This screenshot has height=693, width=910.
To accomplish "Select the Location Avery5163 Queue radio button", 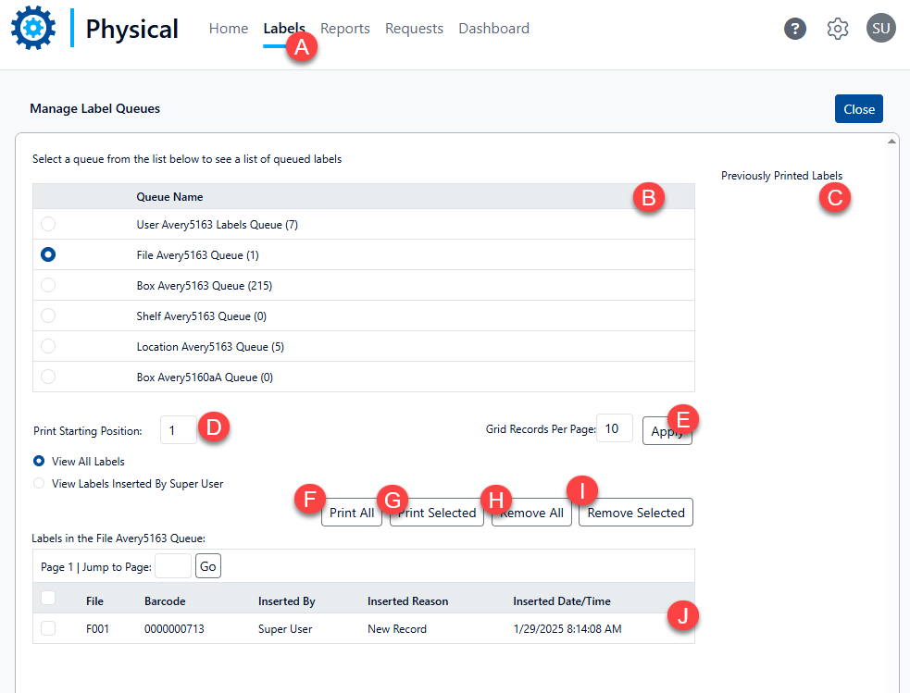I will tap(48, 346).
